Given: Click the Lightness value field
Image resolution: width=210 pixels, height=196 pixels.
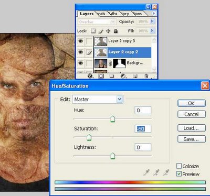Looking at the screenshot, I should coord(143,147).
